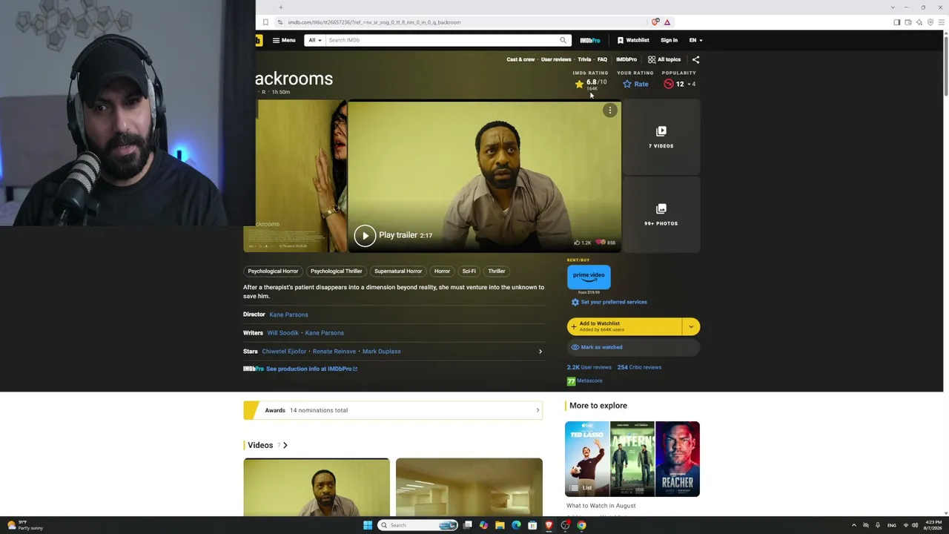Open the second video thumbnail showing empty room

[469, 487]
